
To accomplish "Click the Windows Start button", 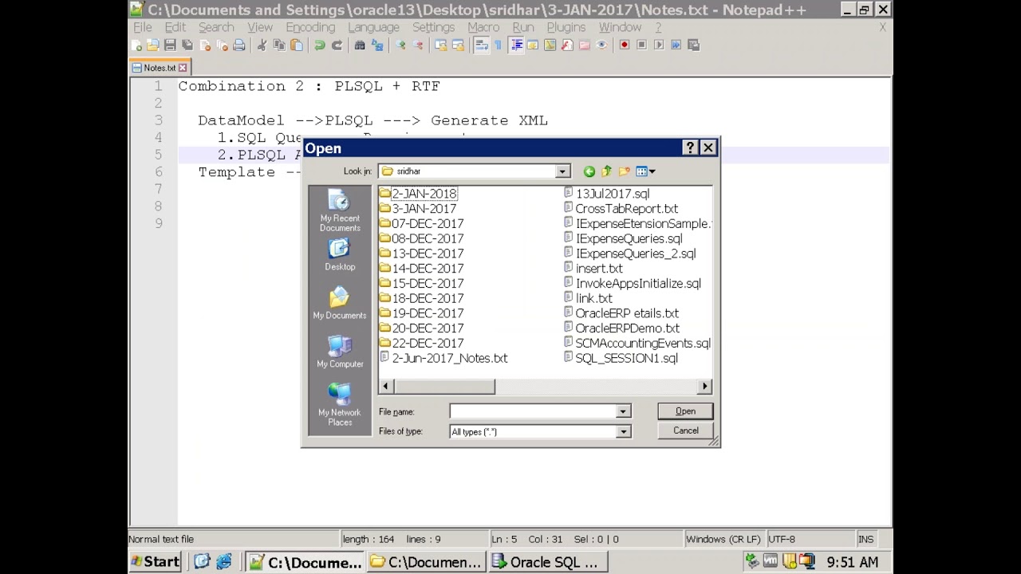I will point(156,562).
